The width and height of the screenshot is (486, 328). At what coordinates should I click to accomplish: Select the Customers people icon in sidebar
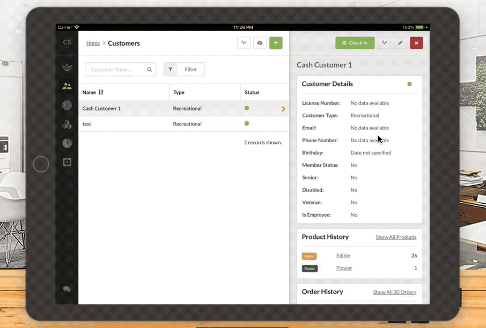click(67, 86)
